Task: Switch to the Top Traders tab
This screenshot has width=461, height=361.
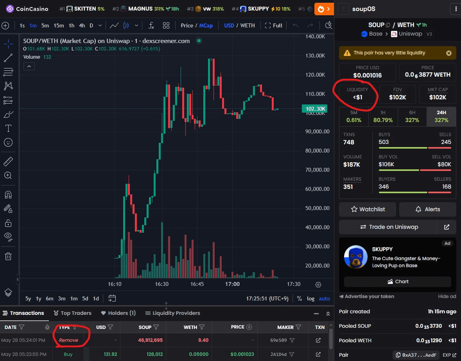Action: (x=72, y=313)
